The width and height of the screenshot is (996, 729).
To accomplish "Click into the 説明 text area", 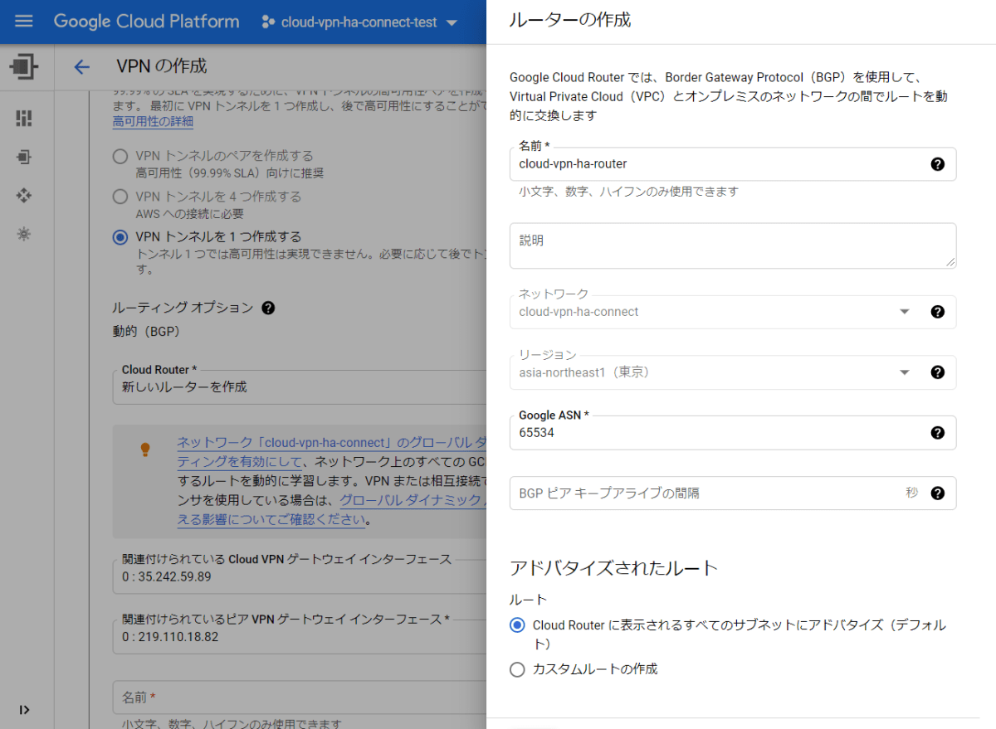I will pos(733,245).
